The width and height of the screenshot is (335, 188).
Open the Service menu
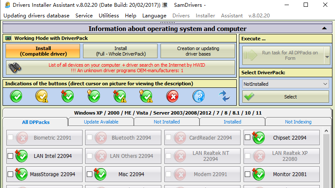84,16
